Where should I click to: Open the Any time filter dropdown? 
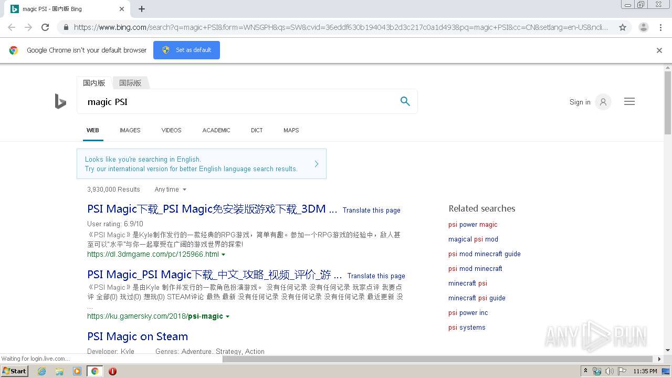[170, 190]
